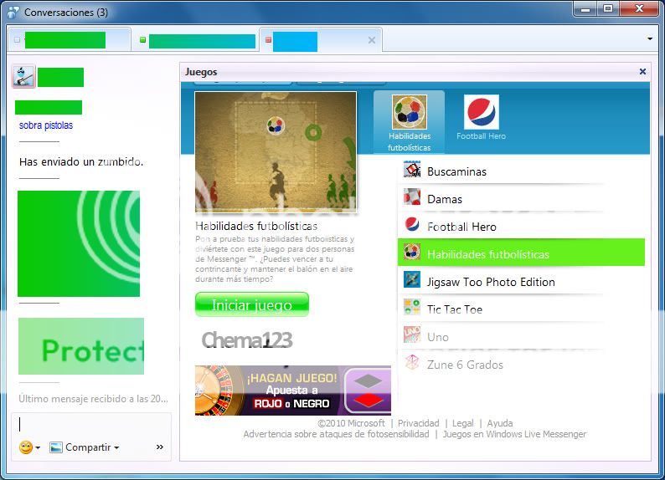This screenshot has height=480, width=665.
Task: Click the ©2010 Microsoft footer text
Action: pos(351,423)
